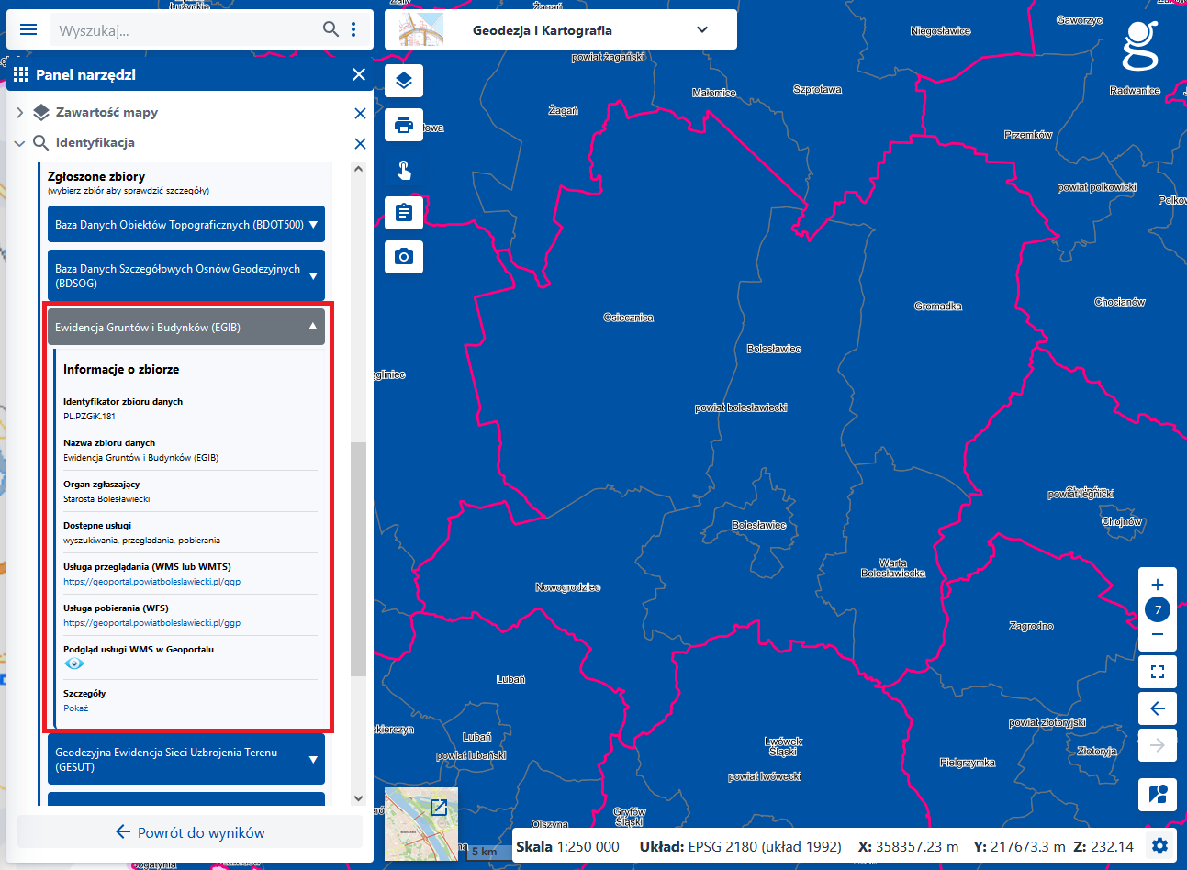Click the Pokaż details link

[76, 708]
